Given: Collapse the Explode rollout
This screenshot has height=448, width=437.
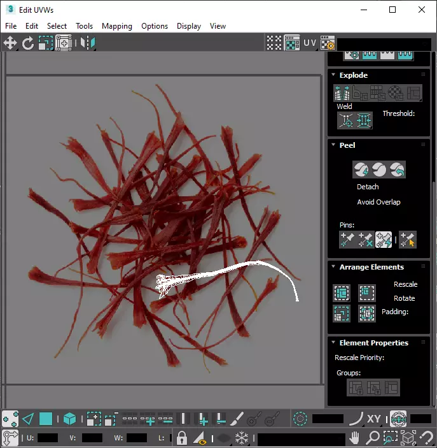Looking at the screenshot, I should 333,75.
